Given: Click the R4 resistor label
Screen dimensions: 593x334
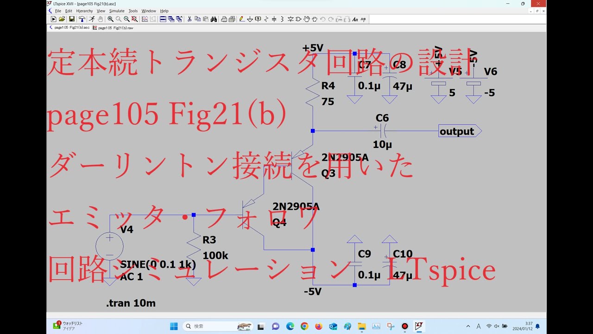Looking at the screenshot, I should click(x=328, y=86).
